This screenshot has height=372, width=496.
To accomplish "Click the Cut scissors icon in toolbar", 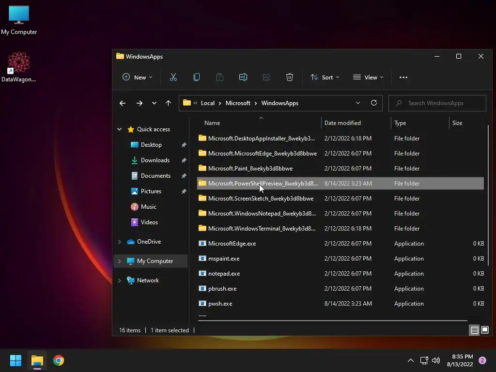I will click(x=173, y=77).
